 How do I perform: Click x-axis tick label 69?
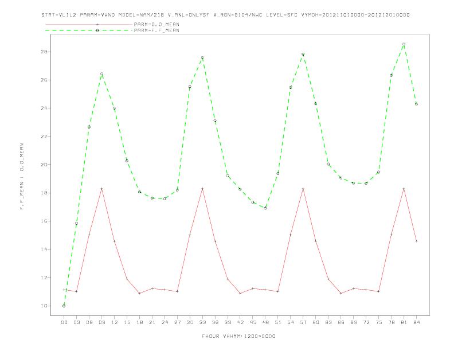coord(354,322)
